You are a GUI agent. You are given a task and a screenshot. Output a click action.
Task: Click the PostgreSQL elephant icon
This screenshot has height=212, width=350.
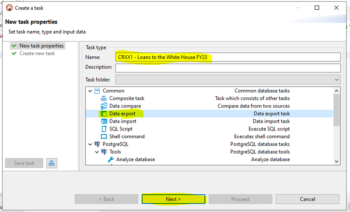click(97, 144)
